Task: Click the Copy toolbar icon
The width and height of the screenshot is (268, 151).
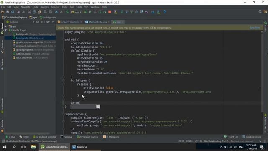Action: 34,12
